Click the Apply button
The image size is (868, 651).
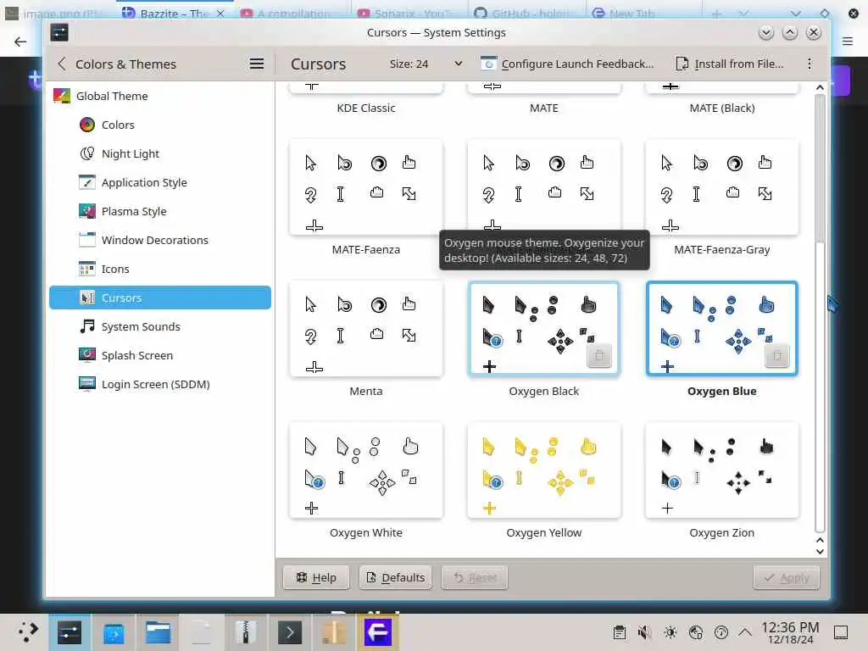[786, 577]
